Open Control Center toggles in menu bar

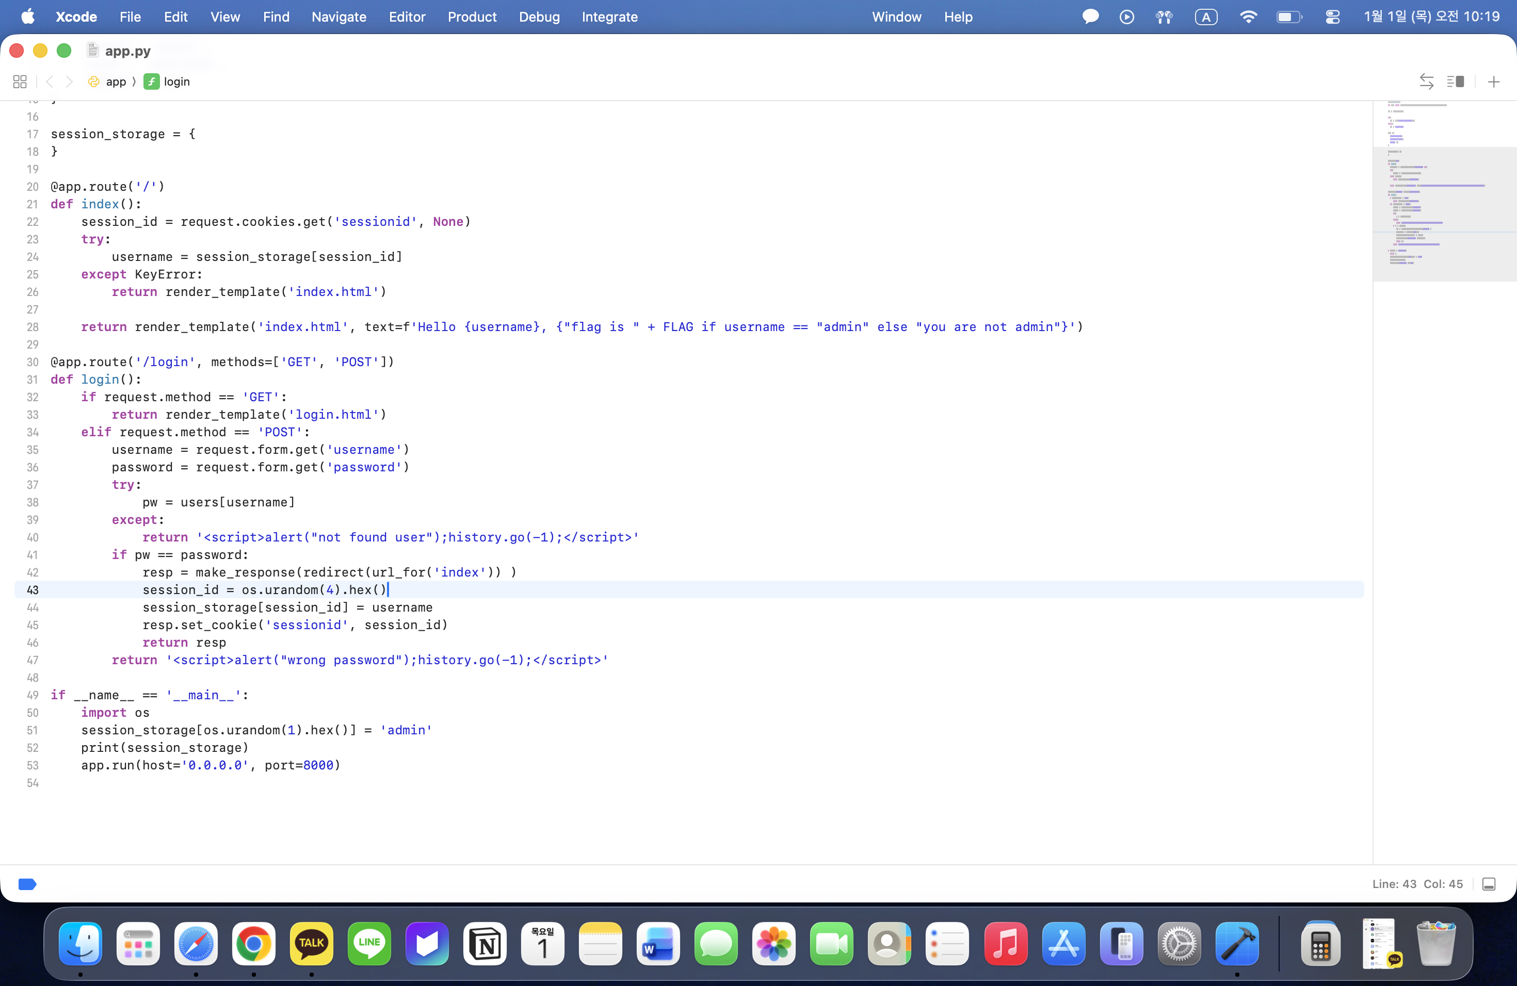pyautogui.click(x=1332, y=17)
